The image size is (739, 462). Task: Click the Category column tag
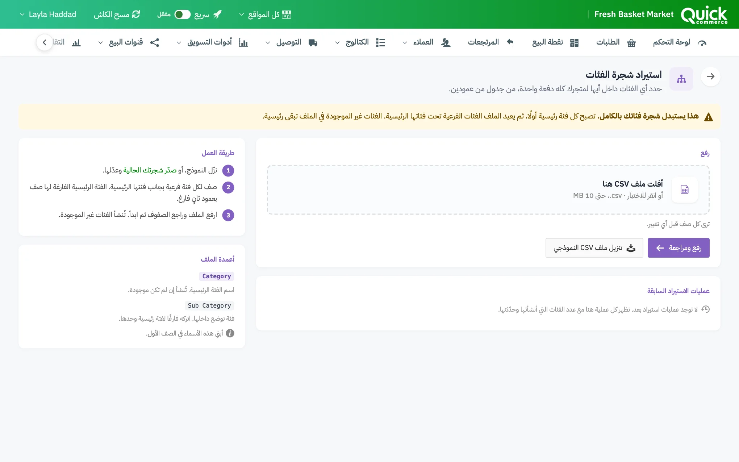(x=216, y=276)
